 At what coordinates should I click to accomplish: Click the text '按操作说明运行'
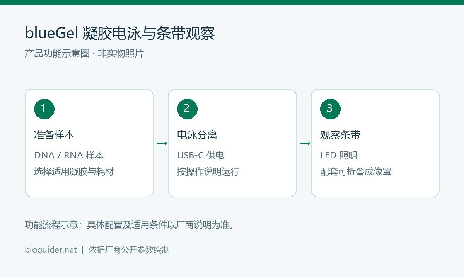tap(208, 171)
